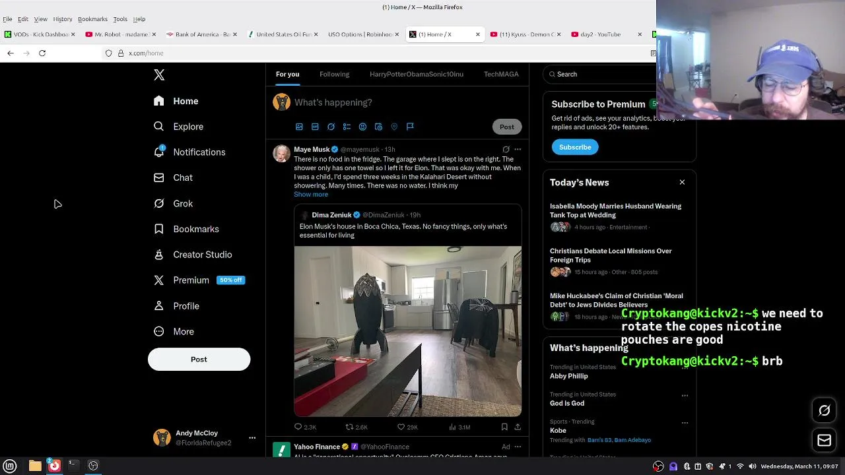Image resolution: width=845 pixels, height=475 pixels.
Task: Bookmark Maye Musk's post
Action: (x=504, y=427)
